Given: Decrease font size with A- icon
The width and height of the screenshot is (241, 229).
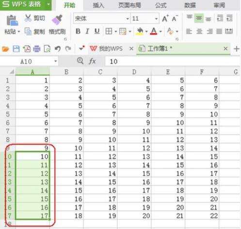Looking at the screenshot, I should coord(175,18).
